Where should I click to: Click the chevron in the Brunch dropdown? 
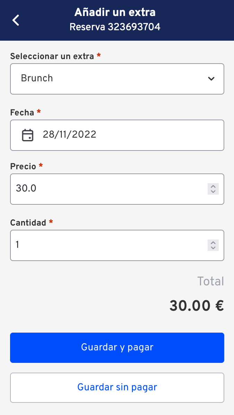211,79
